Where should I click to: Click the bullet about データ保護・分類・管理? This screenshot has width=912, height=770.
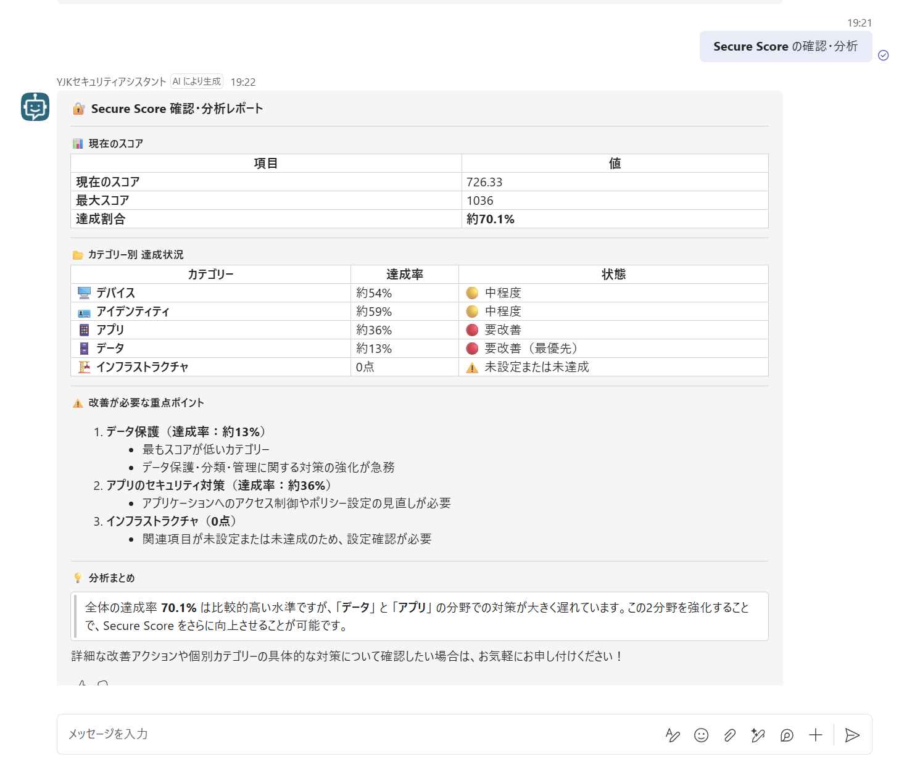[x=268, y=468]
